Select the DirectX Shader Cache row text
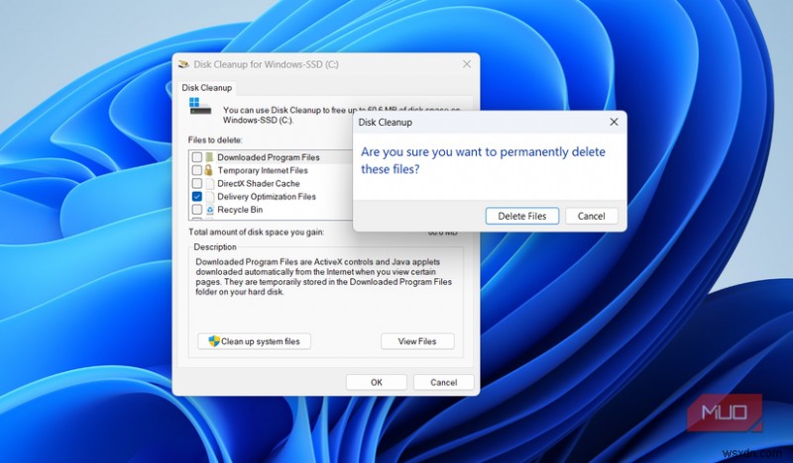The width and height of the screenshot is (793, 463). click(259, 183)
